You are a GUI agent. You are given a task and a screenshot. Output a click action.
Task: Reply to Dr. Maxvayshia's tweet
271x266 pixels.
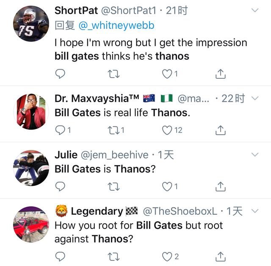point(60,130)
